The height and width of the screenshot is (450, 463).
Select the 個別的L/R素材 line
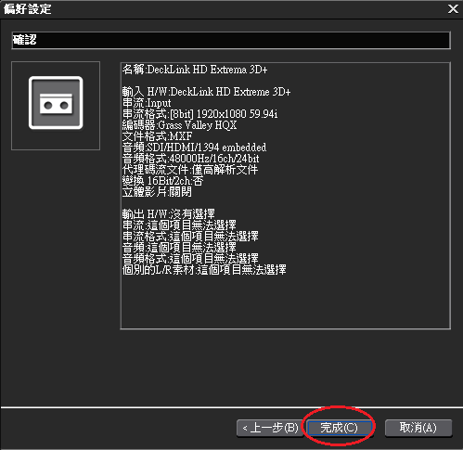click(204, 270)
